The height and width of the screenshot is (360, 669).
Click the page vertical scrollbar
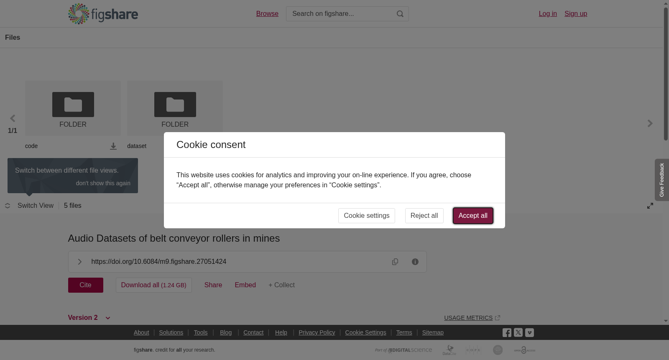(666, 74)
